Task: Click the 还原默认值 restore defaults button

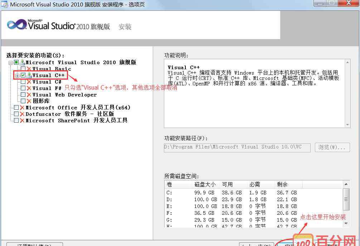Action: 34,244
